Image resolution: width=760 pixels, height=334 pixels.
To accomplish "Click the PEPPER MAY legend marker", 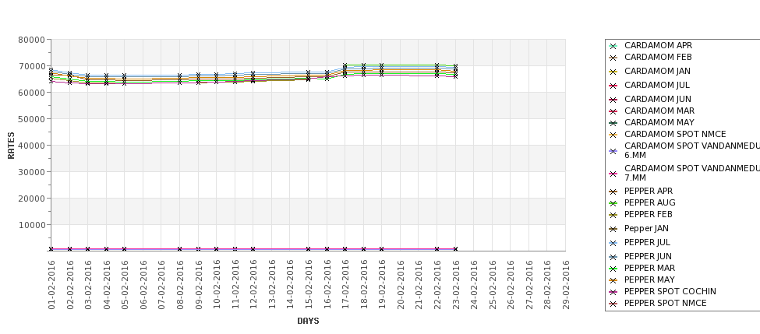I will pos(613,280).
